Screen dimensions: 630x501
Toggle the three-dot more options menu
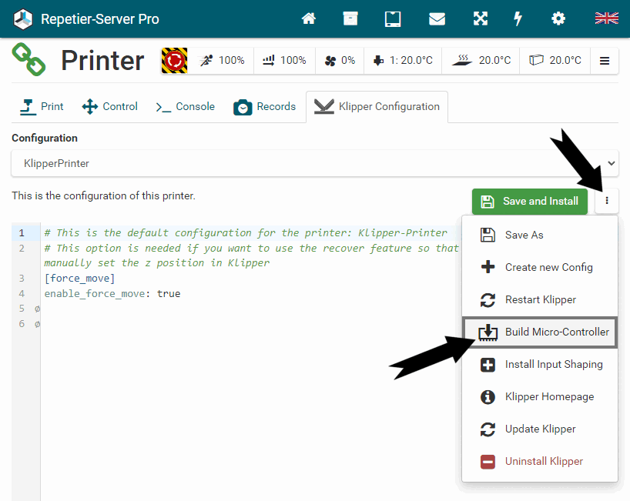coord(607,201)
